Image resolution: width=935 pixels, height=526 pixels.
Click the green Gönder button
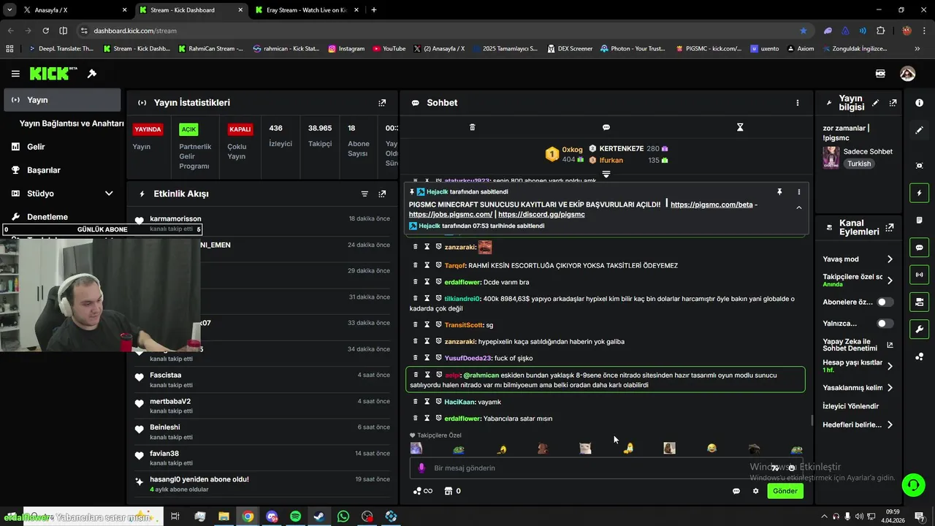tap(785, 491)
